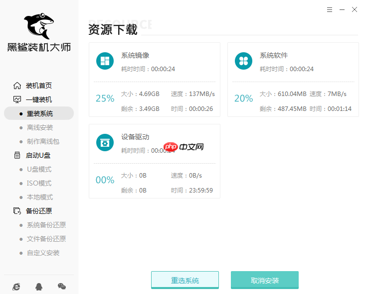
Task: Click the 系统镜像 card title
Action: [135, 55]
